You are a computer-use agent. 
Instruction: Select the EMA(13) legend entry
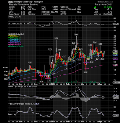pos(14,38)
